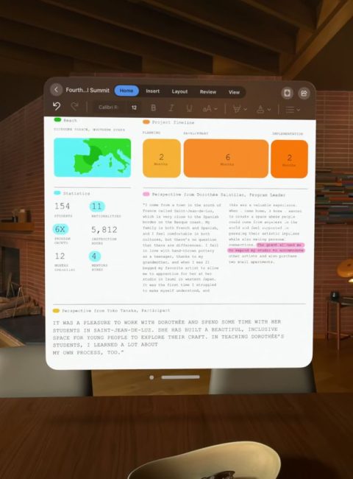Image resolution: width=353 pixels, height=479 pixels.
Task: Expand the text highlight color dropdown
Action: pyautogui.click(x=240, y=109)
